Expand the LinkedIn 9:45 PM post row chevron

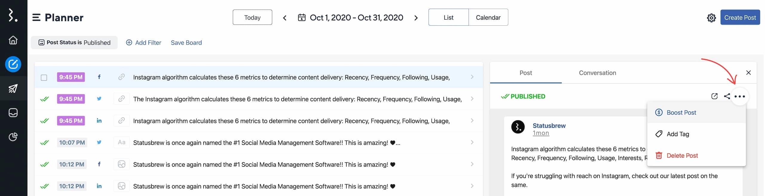(472, 121)
